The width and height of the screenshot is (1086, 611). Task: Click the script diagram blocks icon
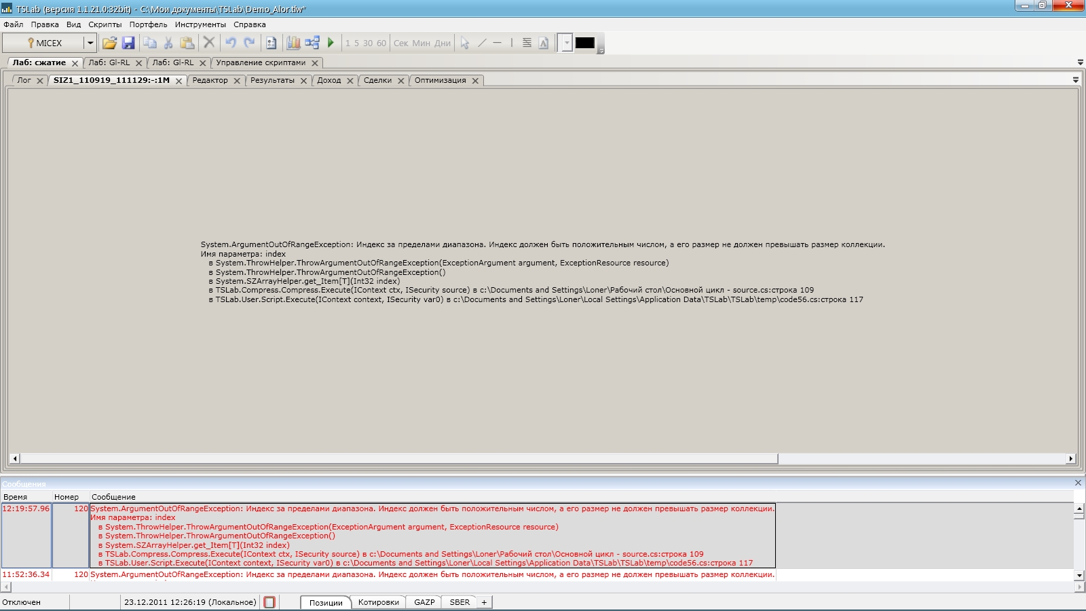(x=312, y=43)
